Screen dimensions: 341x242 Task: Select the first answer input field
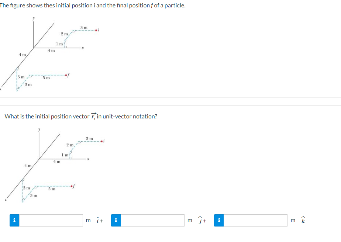coord(52,220)
